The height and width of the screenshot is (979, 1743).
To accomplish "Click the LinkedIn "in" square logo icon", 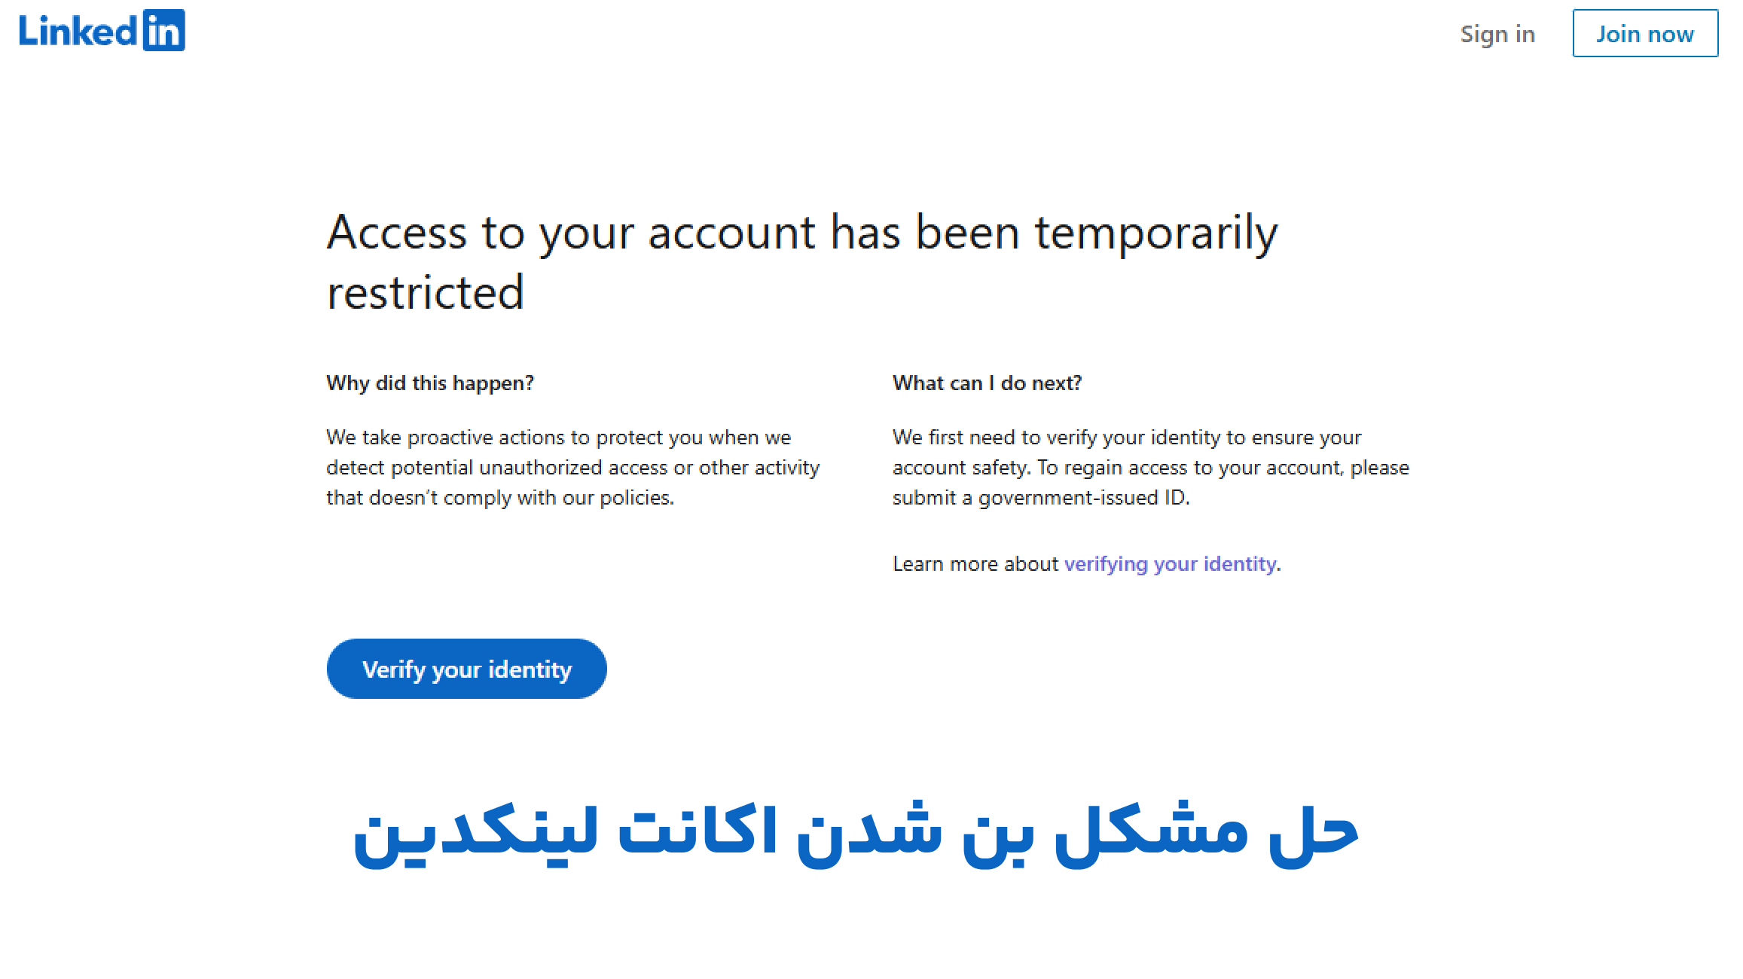I will (163, 31).
